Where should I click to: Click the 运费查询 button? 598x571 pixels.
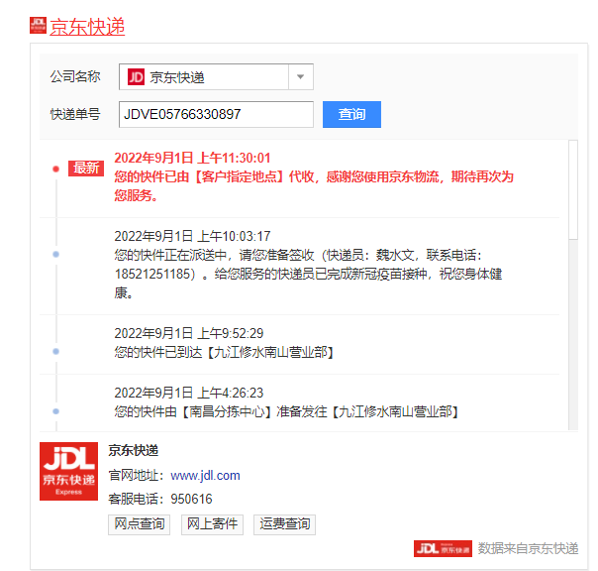[284, 524]
